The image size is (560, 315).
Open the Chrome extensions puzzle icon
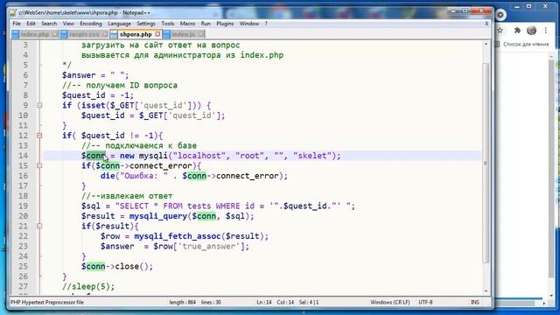pyautogui.click(x=517, y=31)
